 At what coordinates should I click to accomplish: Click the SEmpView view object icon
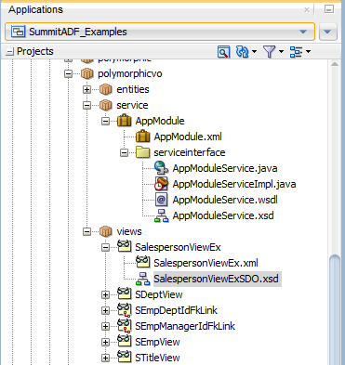pyautogui.click(x=125, y=342)
